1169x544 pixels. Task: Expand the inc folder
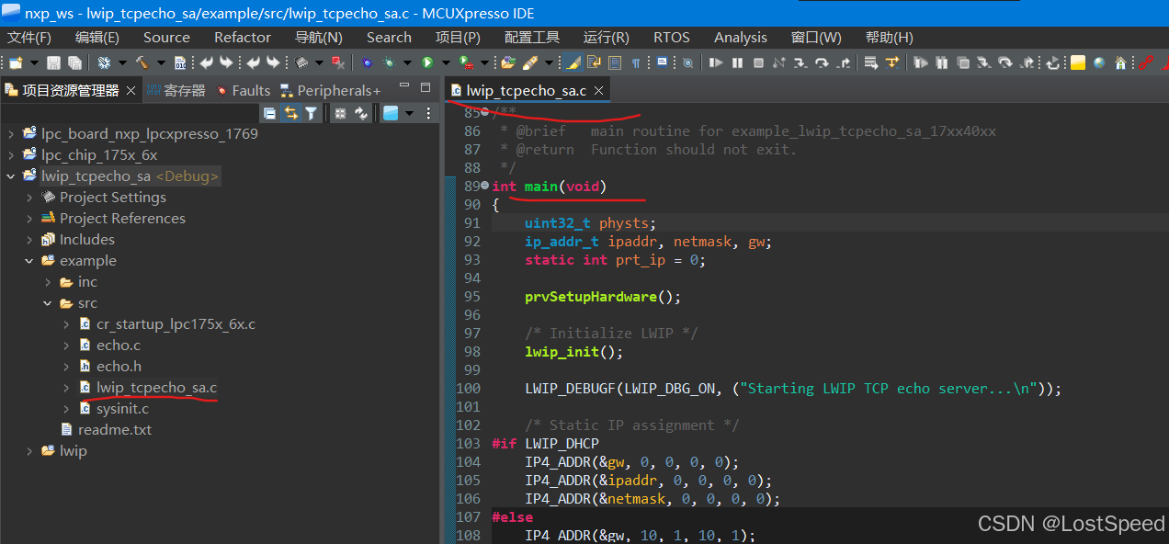click(x=48, y=281)
